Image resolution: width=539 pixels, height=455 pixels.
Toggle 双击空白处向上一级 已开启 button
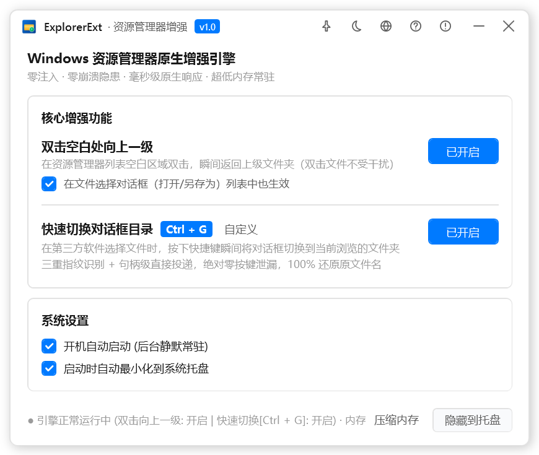463,151
